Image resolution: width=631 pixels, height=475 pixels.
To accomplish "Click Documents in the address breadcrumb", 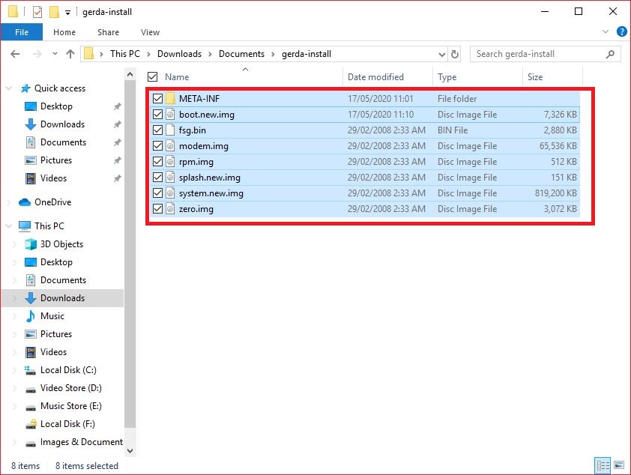I will 241,54.
